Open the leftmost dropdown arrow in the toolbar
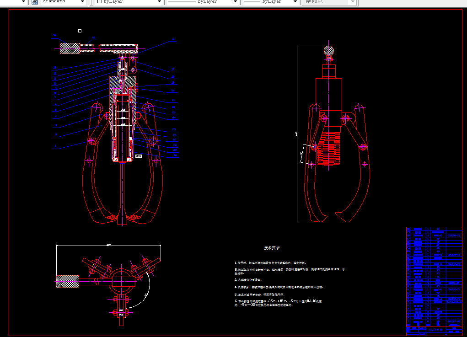 23,2
